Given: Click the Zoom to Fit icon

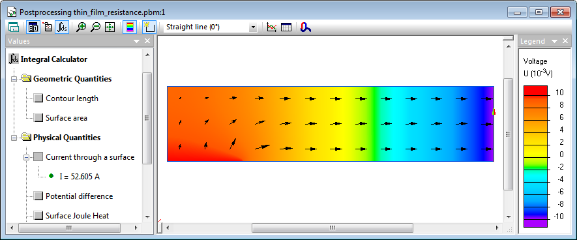Looking at the screenshot, I should (110, 27).
